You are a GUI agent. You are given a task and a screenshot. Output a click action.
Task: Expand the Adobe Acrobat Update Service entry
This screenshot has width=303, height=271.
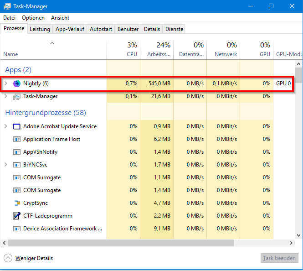pos(6,126)
